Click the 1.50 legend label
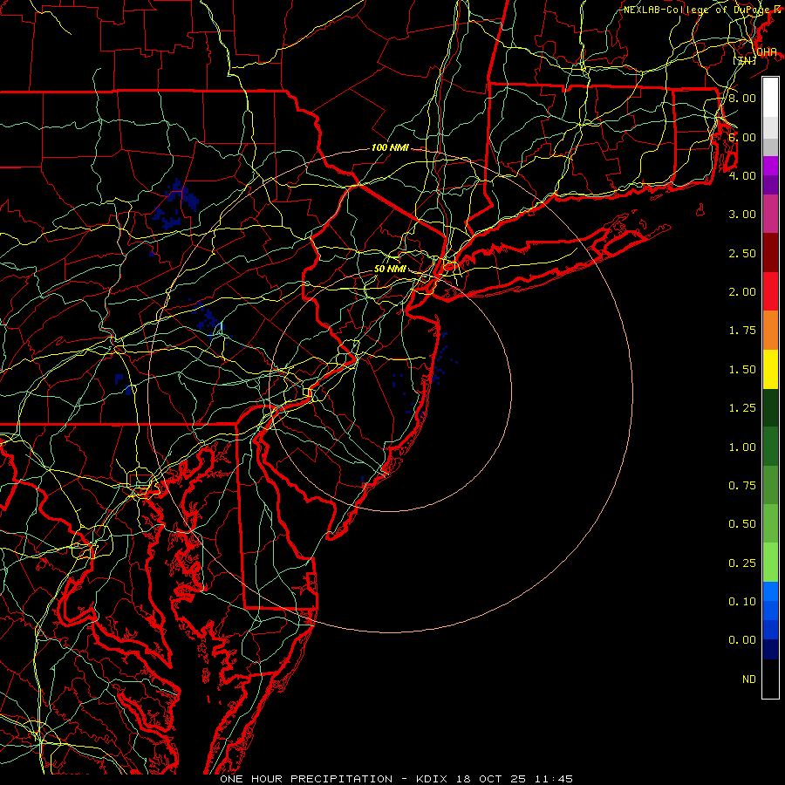Screen dimensions: 785x785 pos(742,370)
